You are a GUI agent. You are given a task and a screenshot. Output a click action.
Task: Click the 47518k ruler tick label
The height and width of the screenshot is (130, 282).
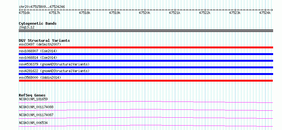[85, 13]
